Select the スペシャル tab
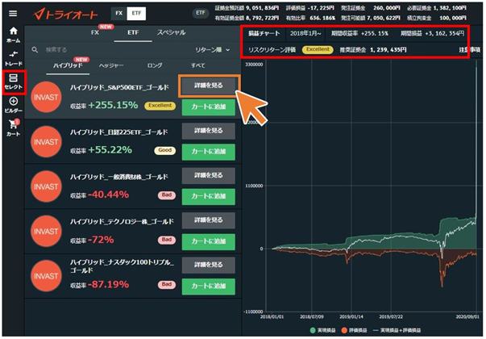Image resolution: width=486 pixels, height=339 pixels. 171,32
